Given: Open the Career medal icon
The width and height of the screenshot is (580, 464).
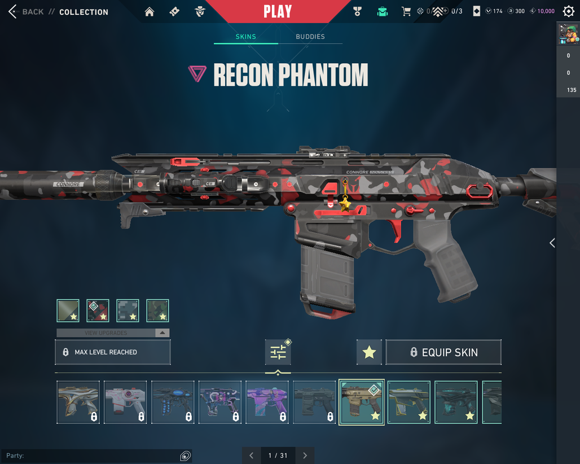Looking at the screenshot, I should point(357,12).
